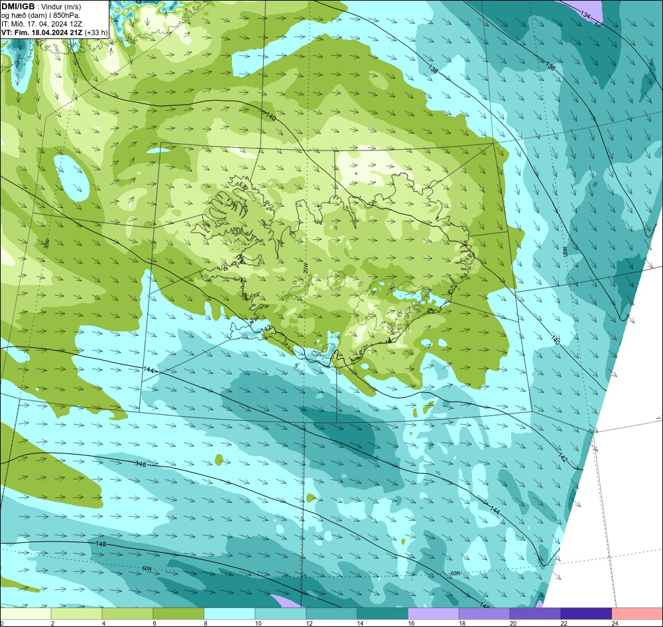Click the "(+33 h)" forecast offset text
Viewport: 663px width, 627px height.
click(96, 32)
